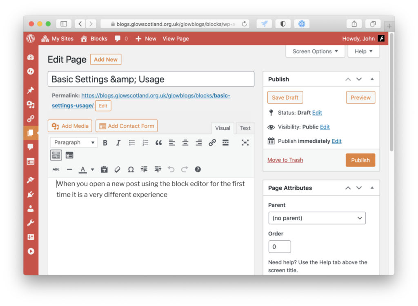Click Preview button
418x306 pixels.
(360, 98)
